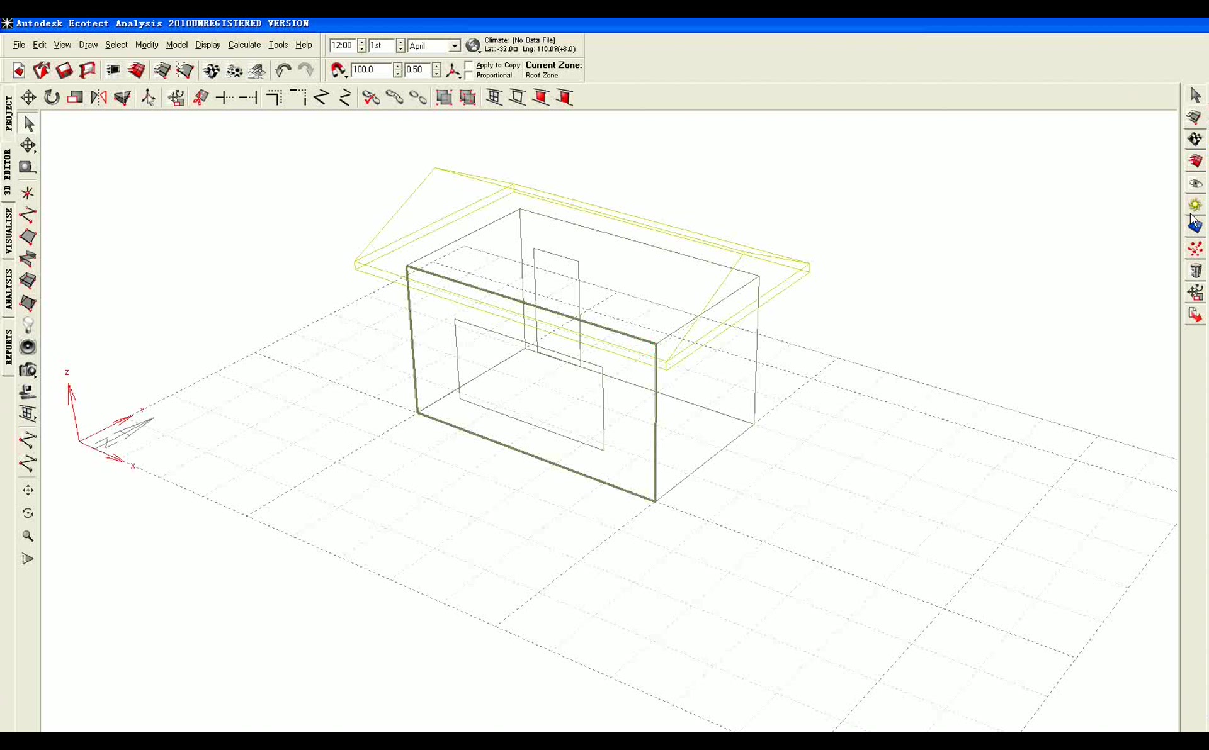Switch to the ANALYSIS side tab
The image size is (1209, 750).
[x=8, y=289]
